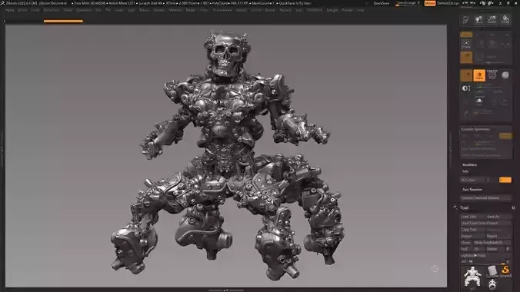The height and width of the screenshot is (292, 520).
Task: Click the DefaultZScript button
Action: pyautogui.click(x=448, y=3)
